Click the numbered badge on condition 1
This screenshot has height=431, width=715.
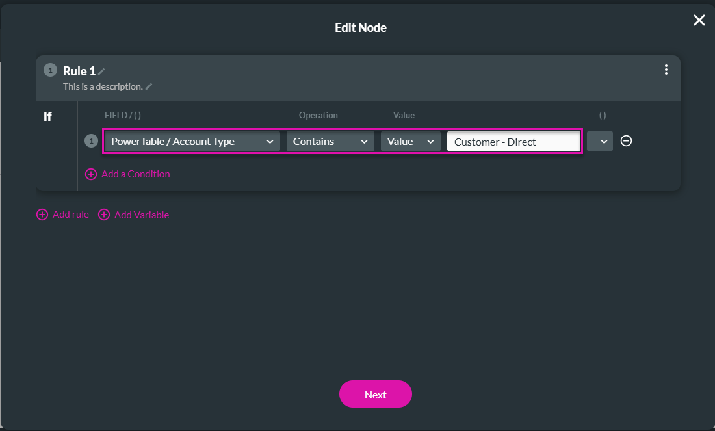[91, 140]
